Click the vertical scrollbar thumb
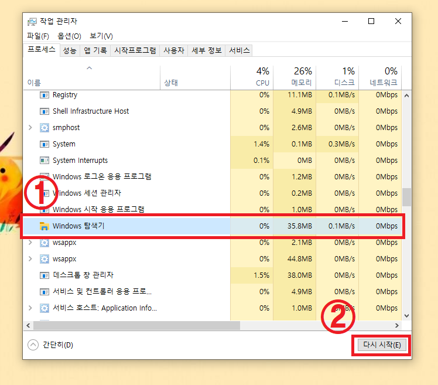438x385 pixels. pos(407,197)
